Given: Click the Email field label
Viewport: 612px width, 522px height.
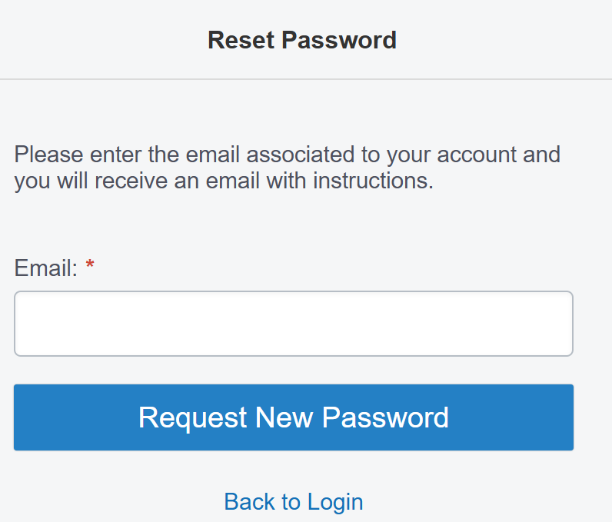Looking at the screenshot, I should click(x=46, y=268).
